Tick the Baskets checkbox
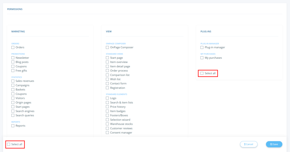The width and height of the screenshot is (290, 152). (13, 90)
